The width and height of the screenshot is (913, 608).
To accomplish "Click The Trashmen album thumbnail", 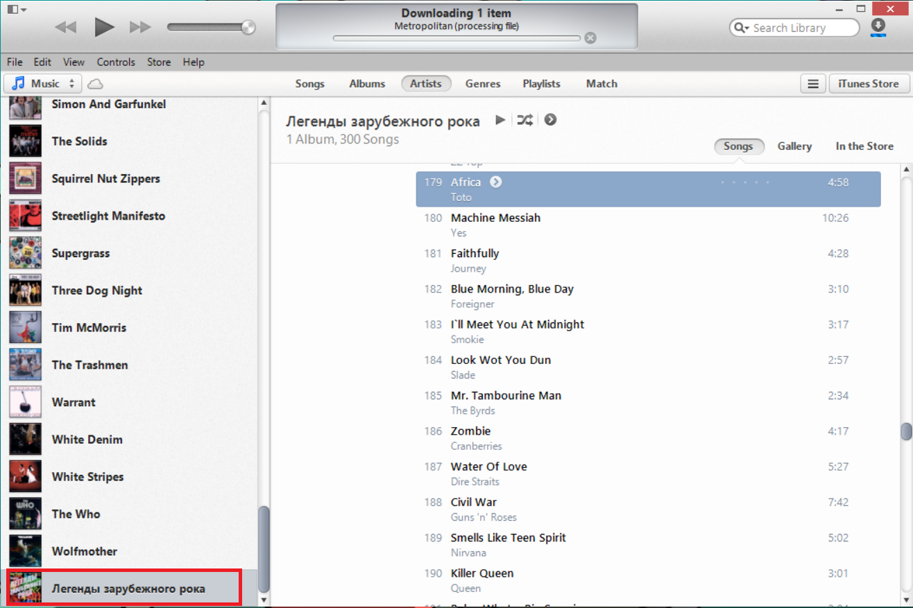I will click(x=26, y=365).
